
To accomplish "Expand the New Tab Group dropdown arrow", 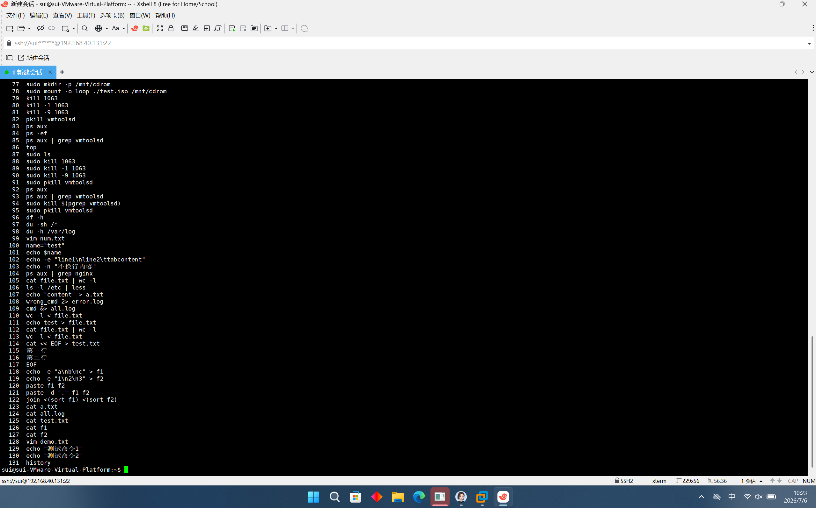I will pos(276,29).
